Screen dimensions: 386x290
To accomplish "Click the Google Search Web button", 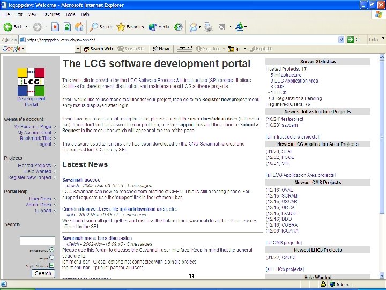I will pyautogui.click(x=98, y=49).
